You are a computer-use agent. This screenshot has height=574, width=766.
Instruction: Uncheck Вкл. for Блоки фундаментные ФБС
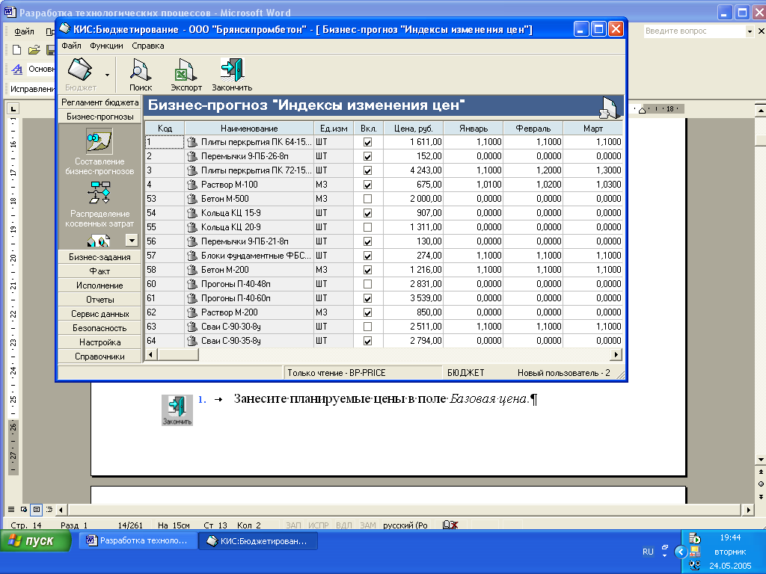tap(368, 256)
